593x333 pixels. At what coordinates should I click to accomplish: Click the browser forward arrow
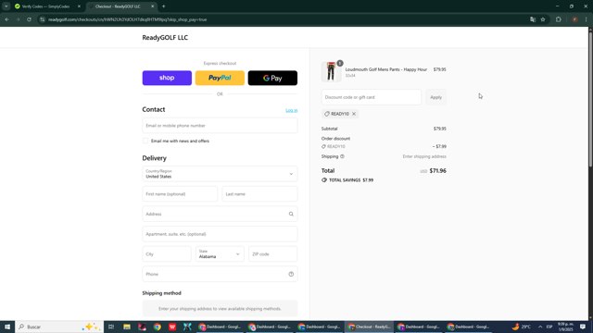[x=18, y=19]
